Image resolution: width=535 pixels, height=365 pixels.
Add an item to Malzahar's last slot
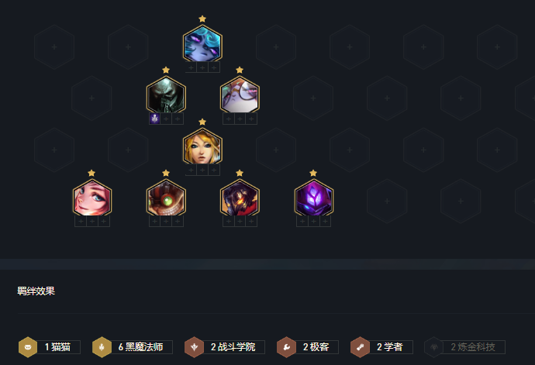tap(325, 222)
